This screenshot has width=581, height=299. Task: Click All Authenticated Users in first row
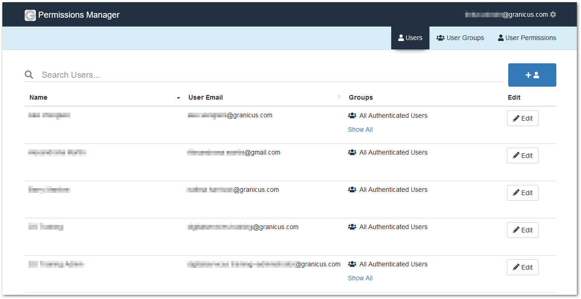click(394, 116)
